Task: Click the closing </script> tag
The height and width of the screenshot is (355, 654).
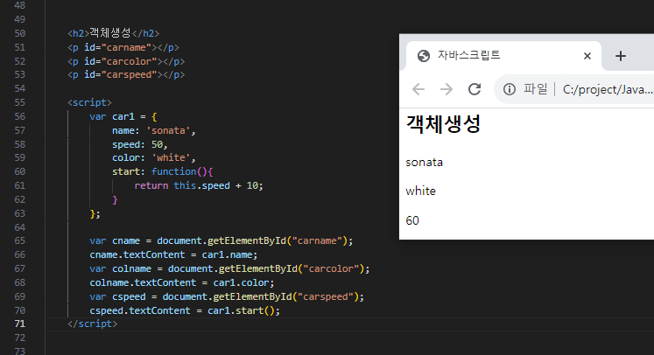Action: (x=93, y=324)
